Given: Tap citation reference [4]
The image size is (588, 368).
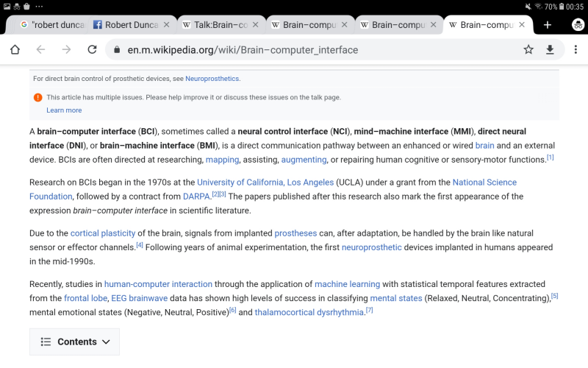Looking at the screenshot, I should pyautogui.click(x=140, y=245).
